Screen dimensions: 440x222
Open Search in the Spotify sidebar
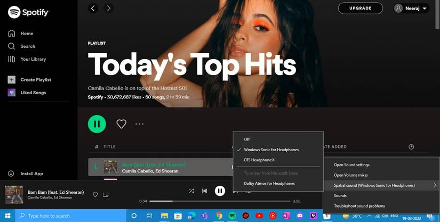pos(21,46)
